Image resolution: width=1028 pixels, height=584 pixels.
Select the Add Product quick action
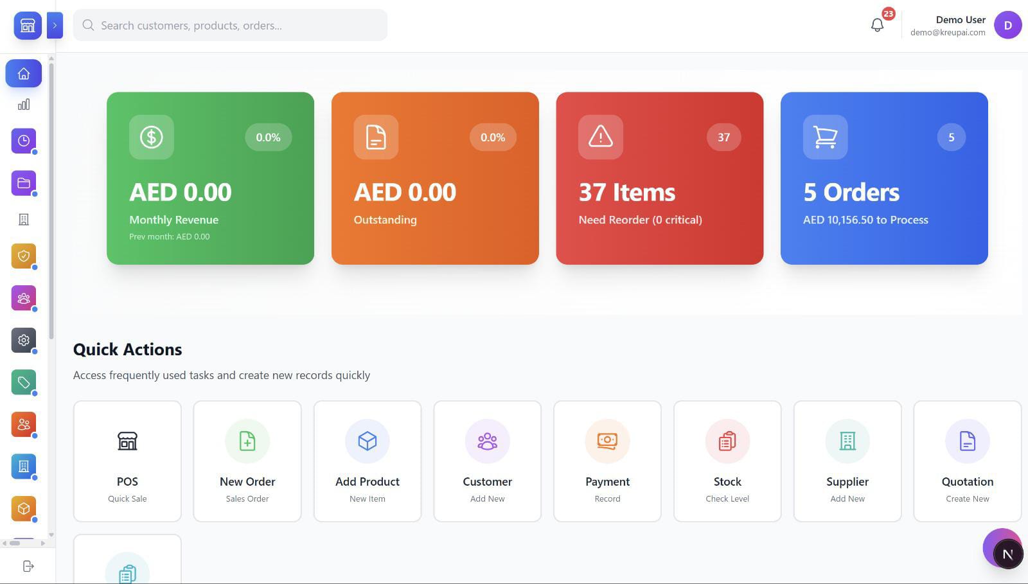(x=368, y=461)
